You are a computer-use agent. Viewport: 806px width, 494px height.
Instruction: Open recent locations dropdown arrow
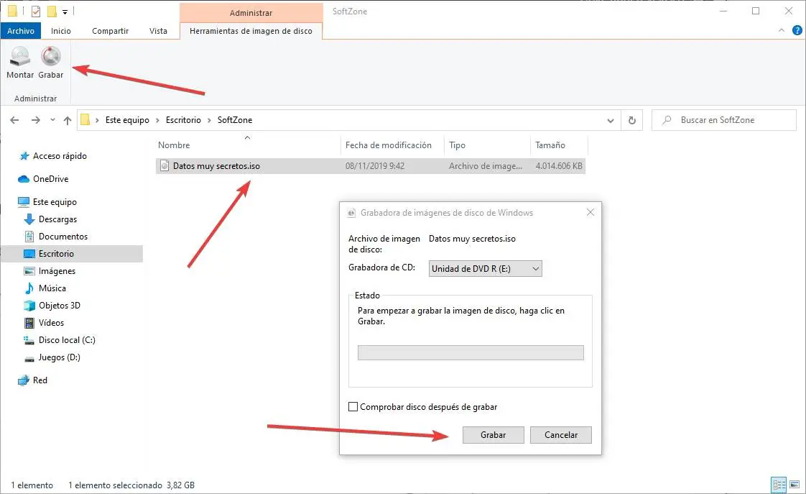pos(52,120)
